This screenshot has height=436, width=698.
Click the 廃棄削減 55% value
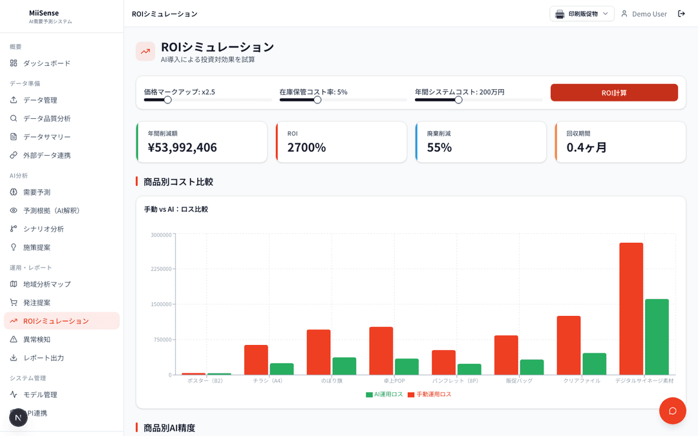pos(439,147)
